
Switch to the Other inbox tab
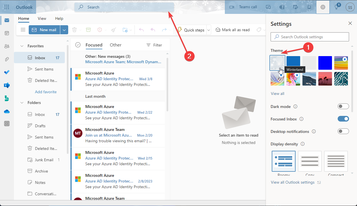(x=115, y=45)
